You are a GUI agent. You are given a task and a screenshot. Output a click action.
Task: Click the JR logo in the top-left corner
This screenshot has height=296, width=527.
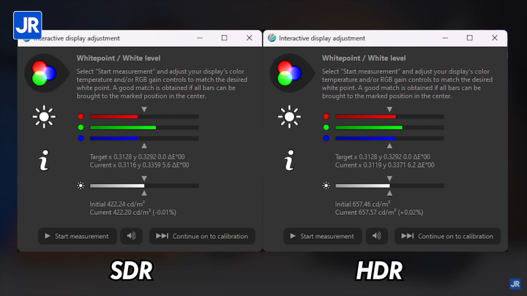pos(28,25)
